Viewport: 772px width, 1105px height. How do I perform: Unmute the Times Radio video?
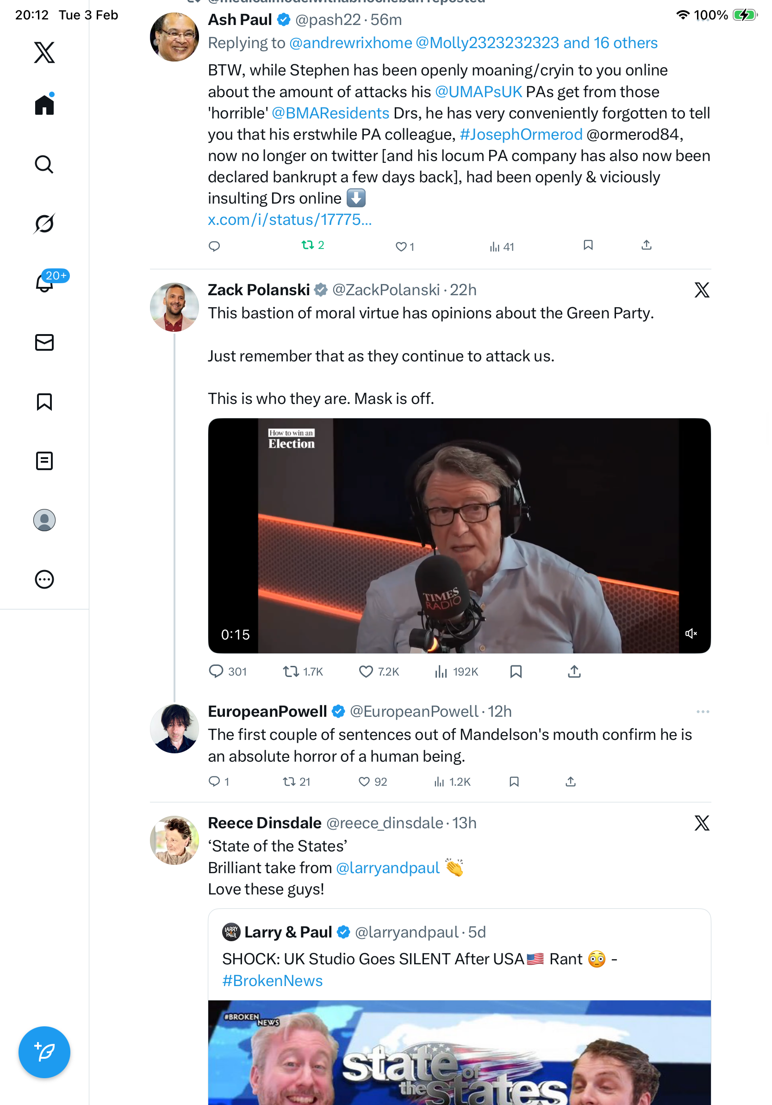pyautogui.click(x=691, y=634)
